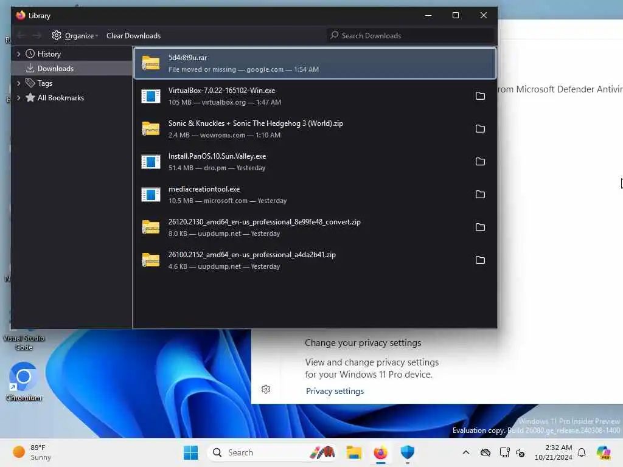Open Windows Start menu
Viewport: 623px width, 467px height.
click(x=190, y=452)
